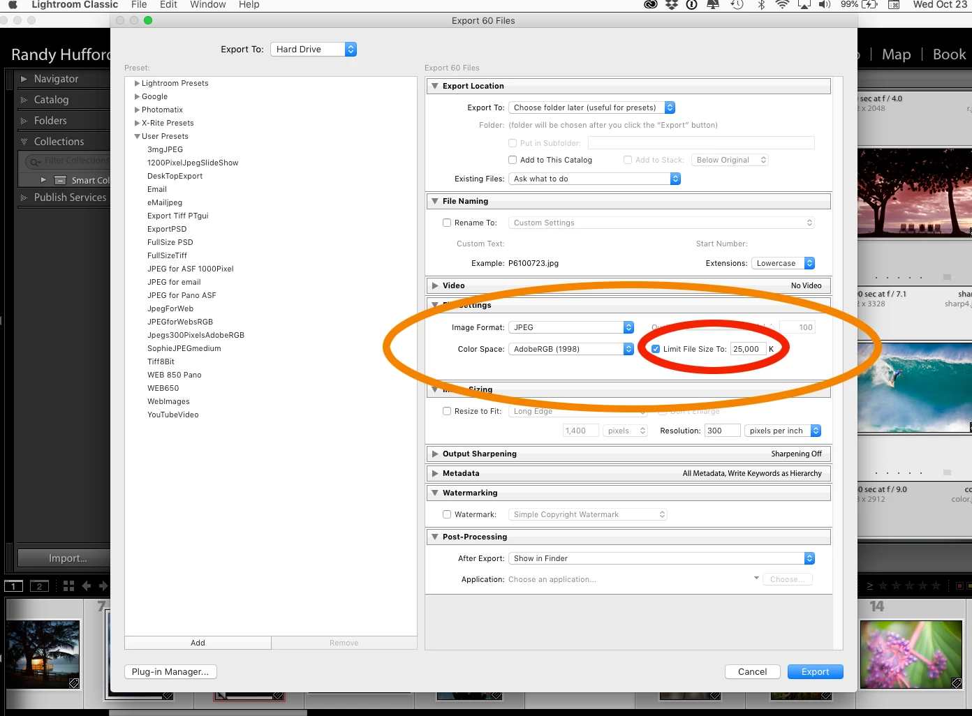The height and width of the screenshot is (716, 972).
Task: Open the Export To folder choice dropdown
Action: [591, 107]
